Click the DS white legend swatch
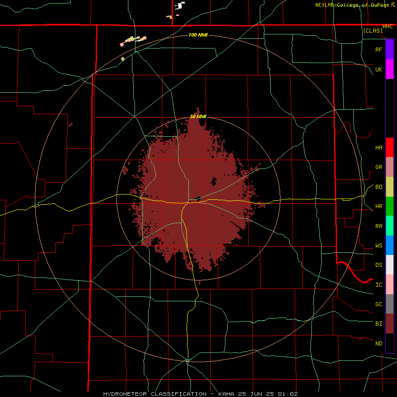Viewport: 397px width, 397px height. point(390,265)
